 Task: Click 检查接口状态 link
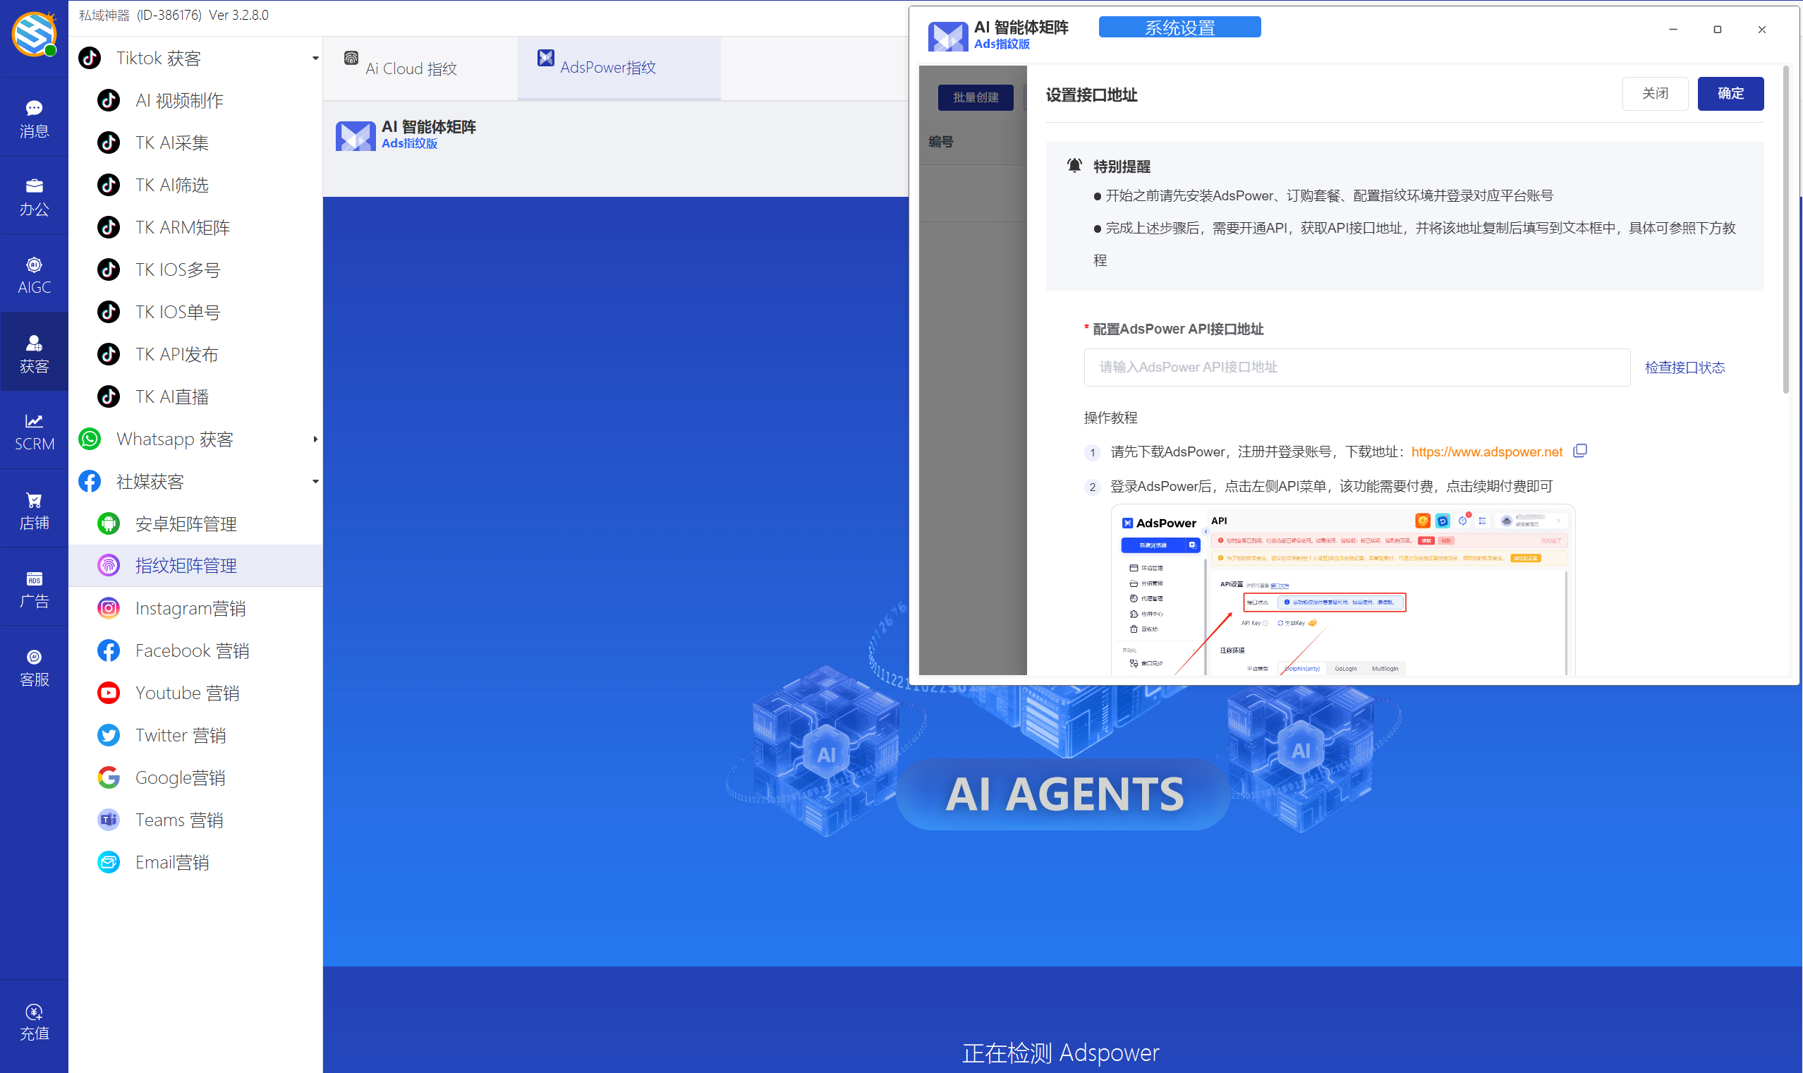[1684, 368]
